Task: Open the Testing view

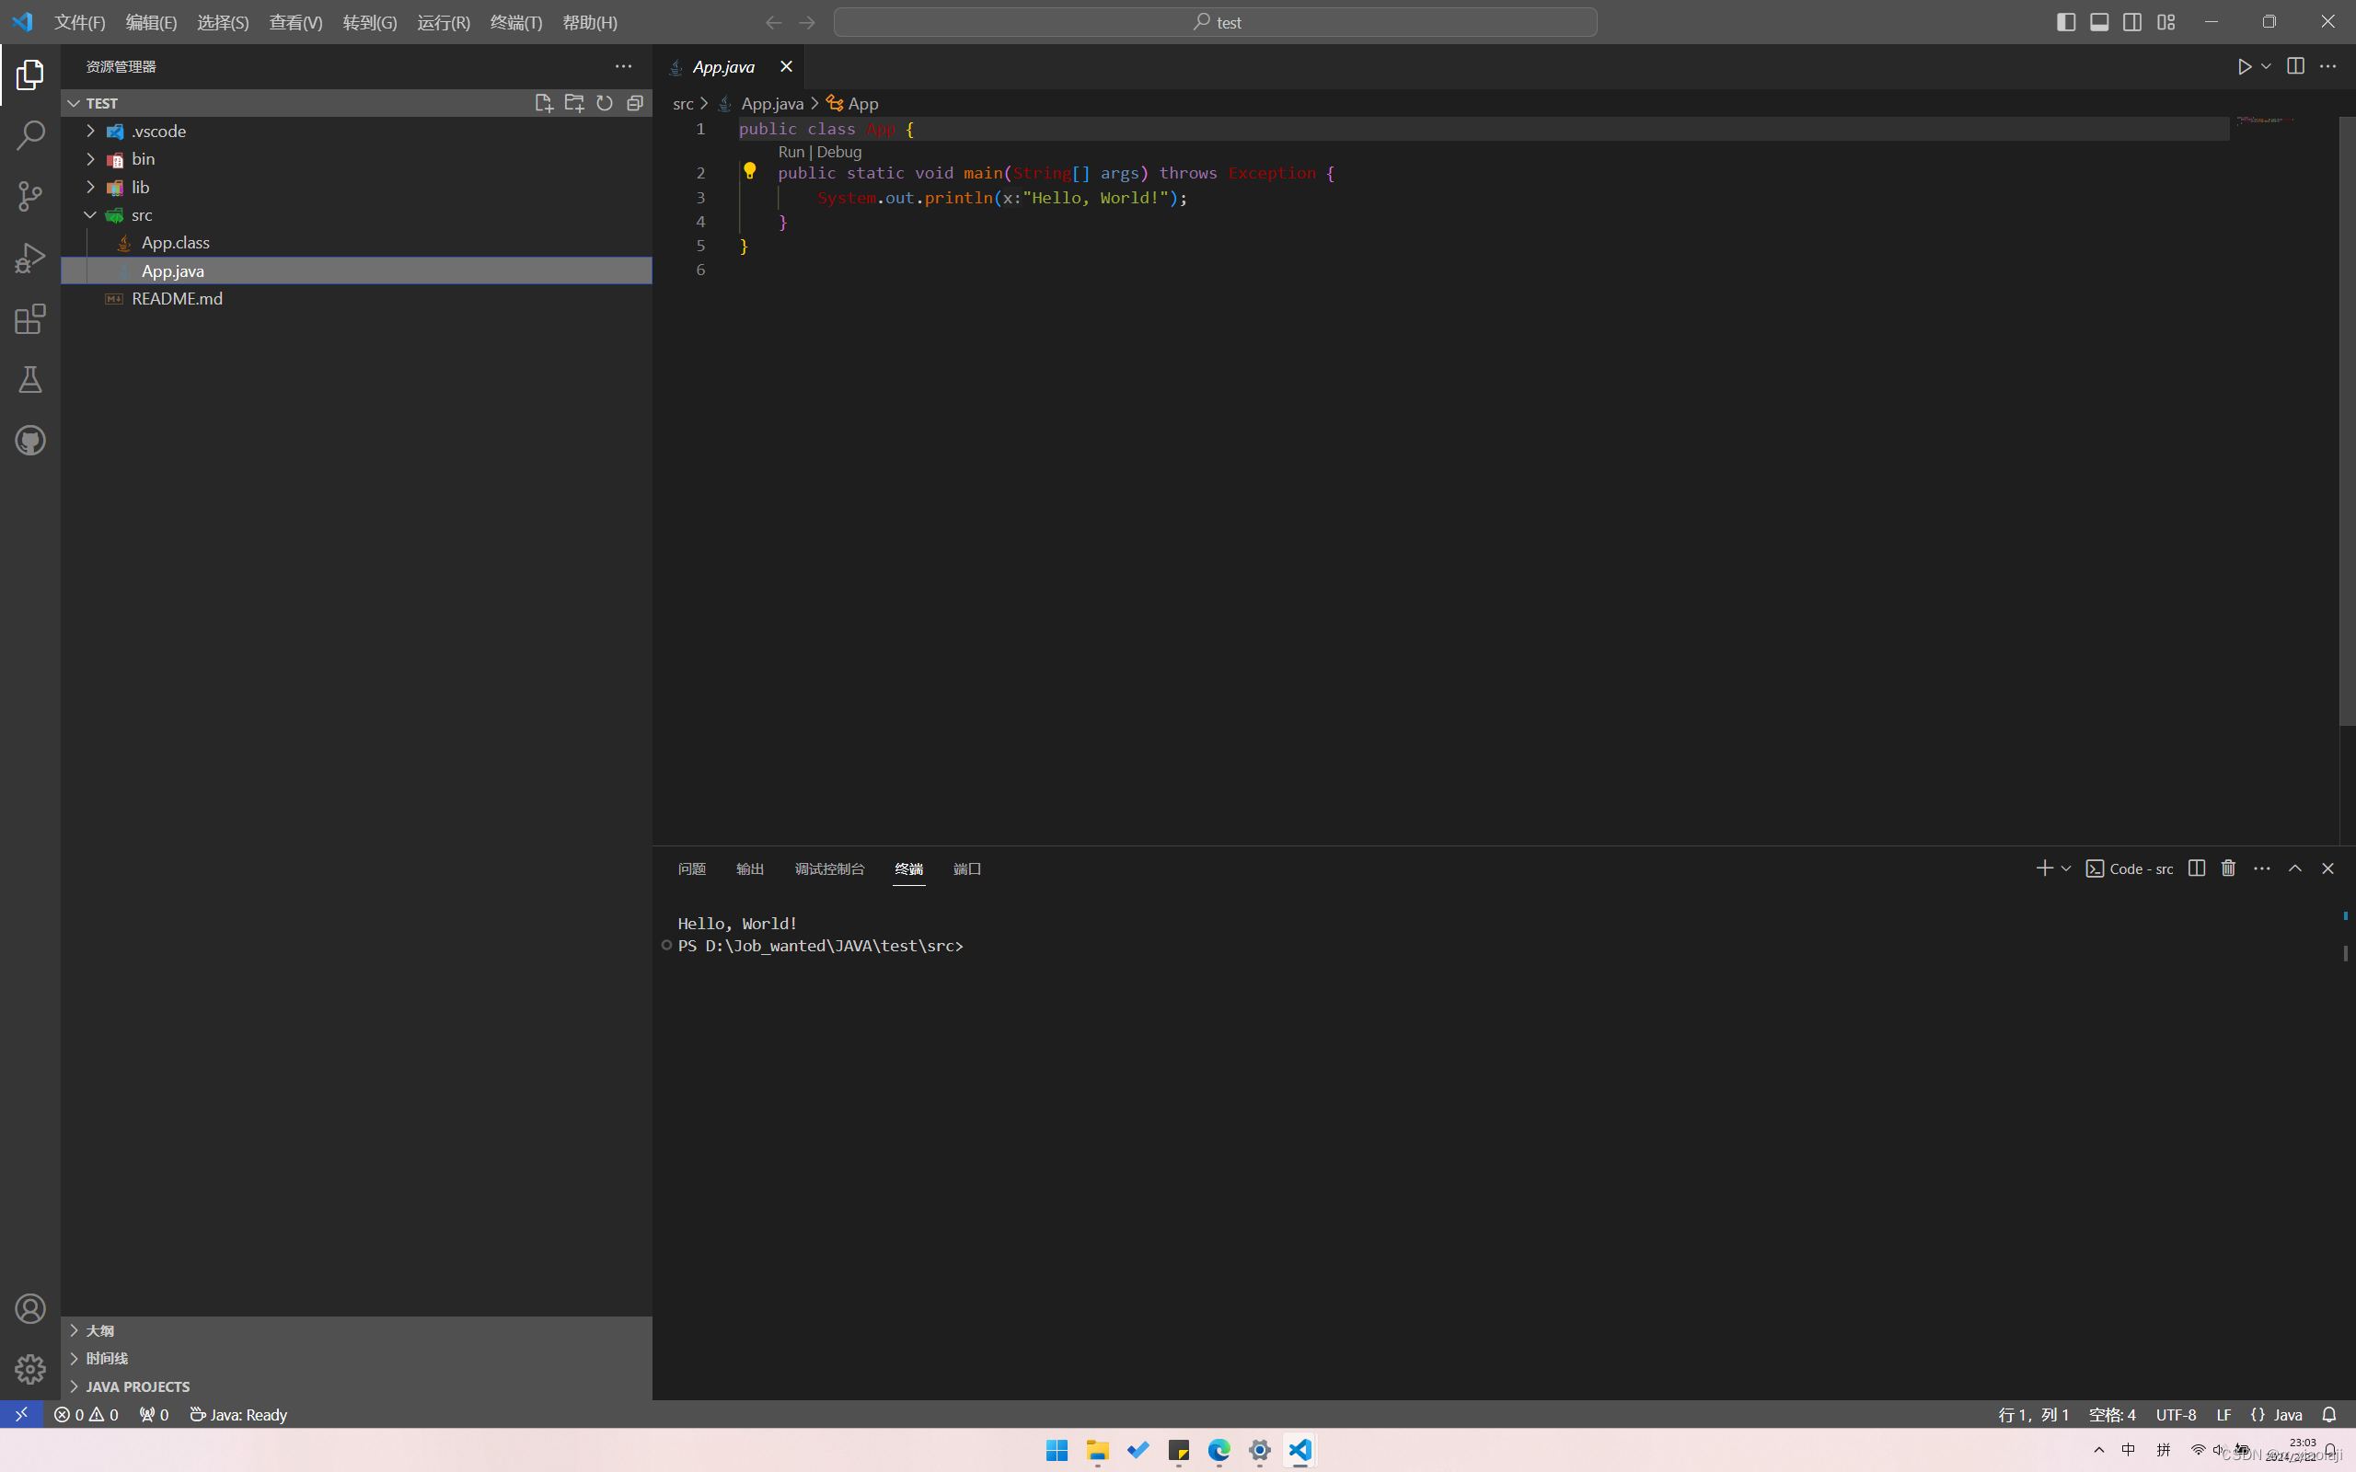Action: (29, 379)
